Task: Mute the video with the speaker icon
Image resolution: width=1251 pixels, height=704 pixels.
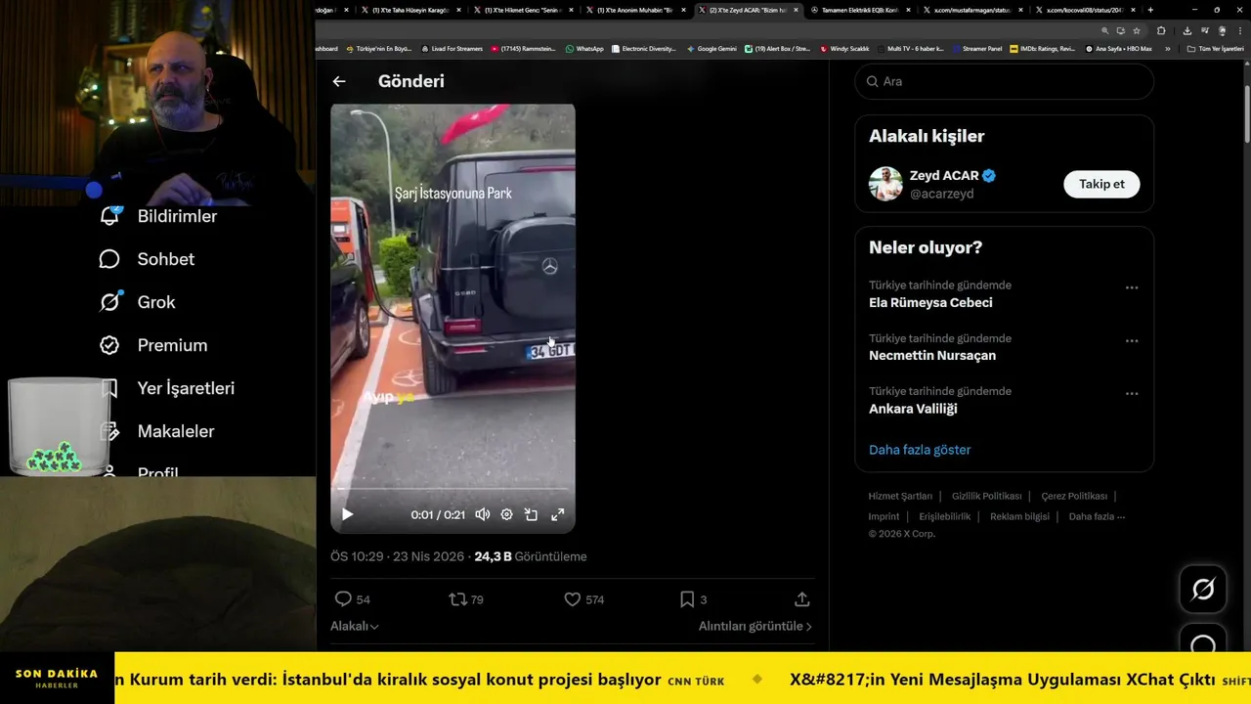Action: 483,514
